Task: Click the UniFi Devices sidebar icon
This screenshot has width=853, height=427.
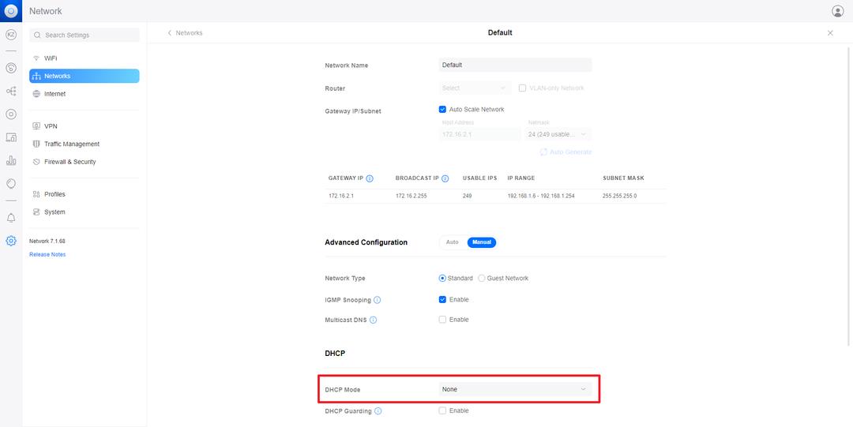Action: [11, 114]
